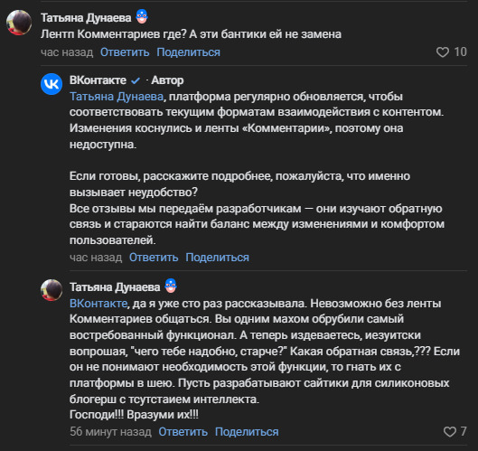Open ВКонтакте round logo avatar
The height and width of the screenshot is (451, 478).
click(52, 84)
